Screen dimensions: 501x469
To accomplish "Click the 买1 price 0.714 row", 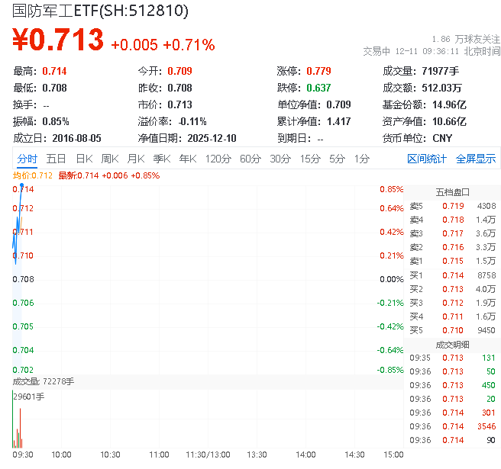I will 452,275.
